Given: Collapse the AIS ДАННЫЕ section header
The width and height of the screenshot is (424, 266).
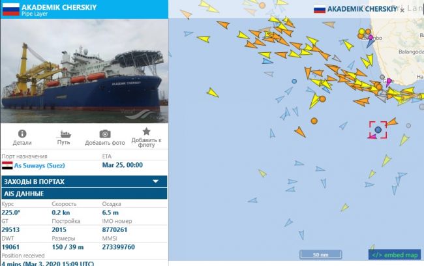Looking at the screenshot, I should (84, 194).
